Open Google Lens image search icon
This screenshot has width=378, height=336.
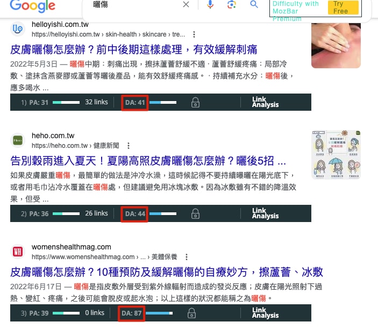(x=232, y=4)
